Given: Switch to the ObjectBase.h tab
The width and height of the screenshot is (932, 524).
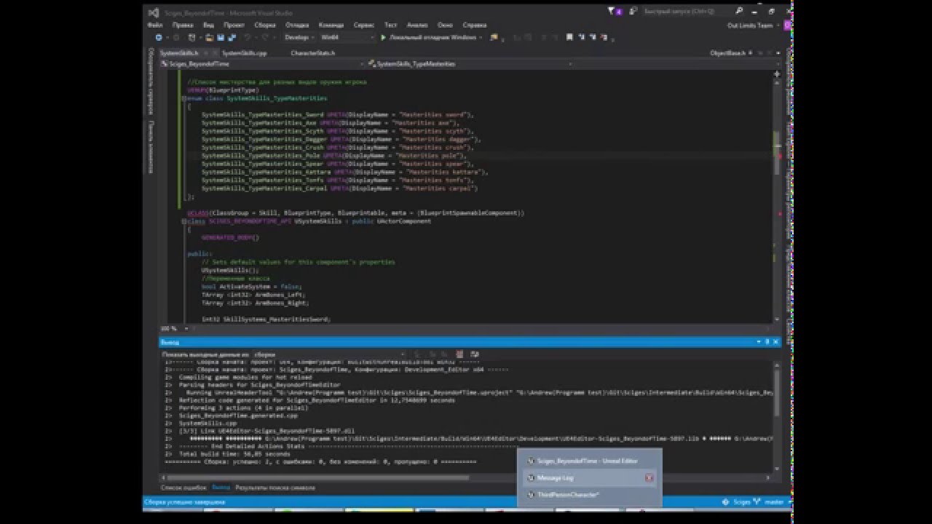Looking at the screenshot, I should [728, 53].
